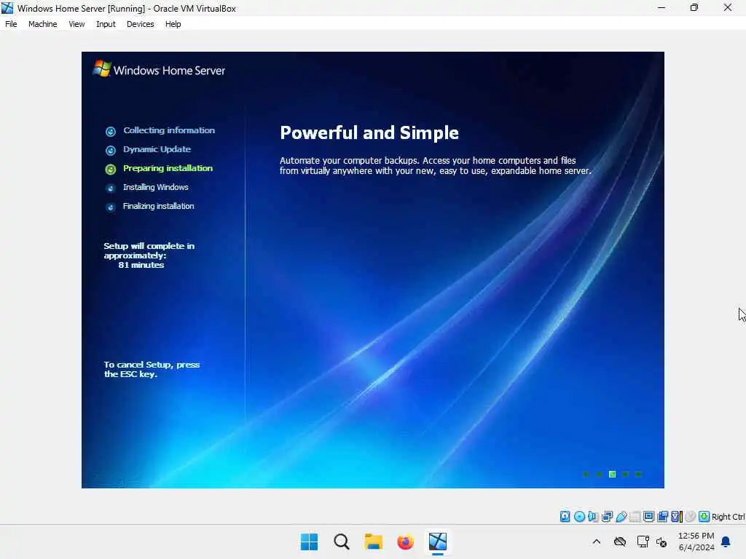Click the green Preparing installation step icon

(111, 169)
